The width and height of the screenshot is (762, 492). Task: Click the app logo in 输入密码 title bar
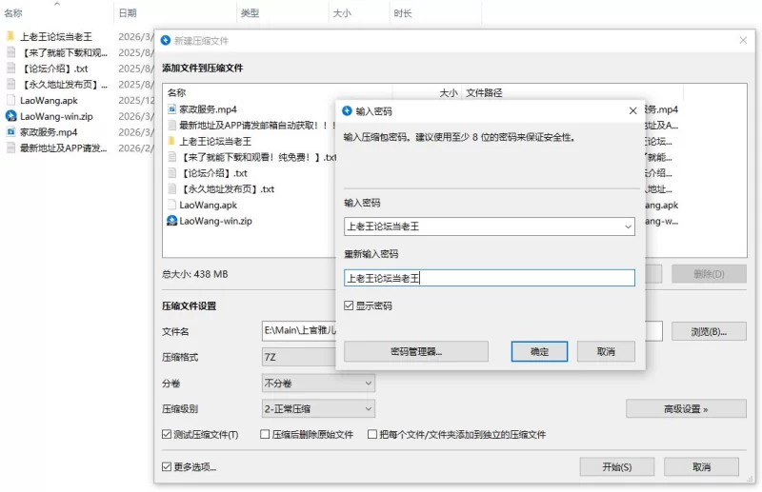[347, 110]
